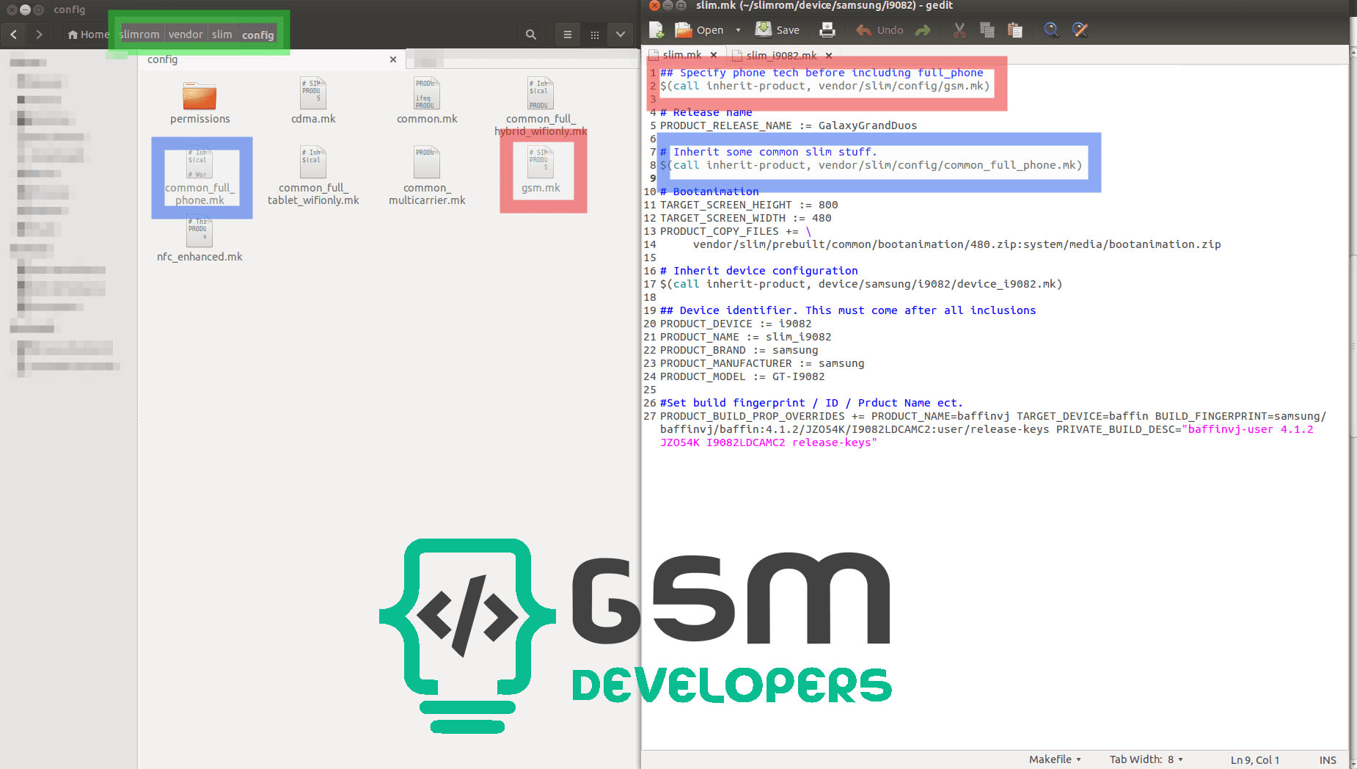Click the vendor breadcrumb segment
Image resolution: width=1357 pixels, height=769 pixels.
[x=186, y=34]
